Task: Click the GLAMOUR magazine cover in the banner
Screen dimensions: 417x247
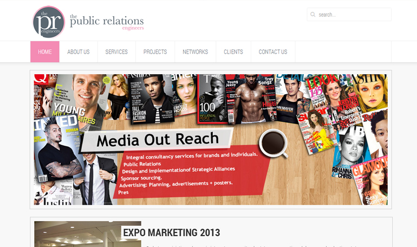Action: (371, 181)
